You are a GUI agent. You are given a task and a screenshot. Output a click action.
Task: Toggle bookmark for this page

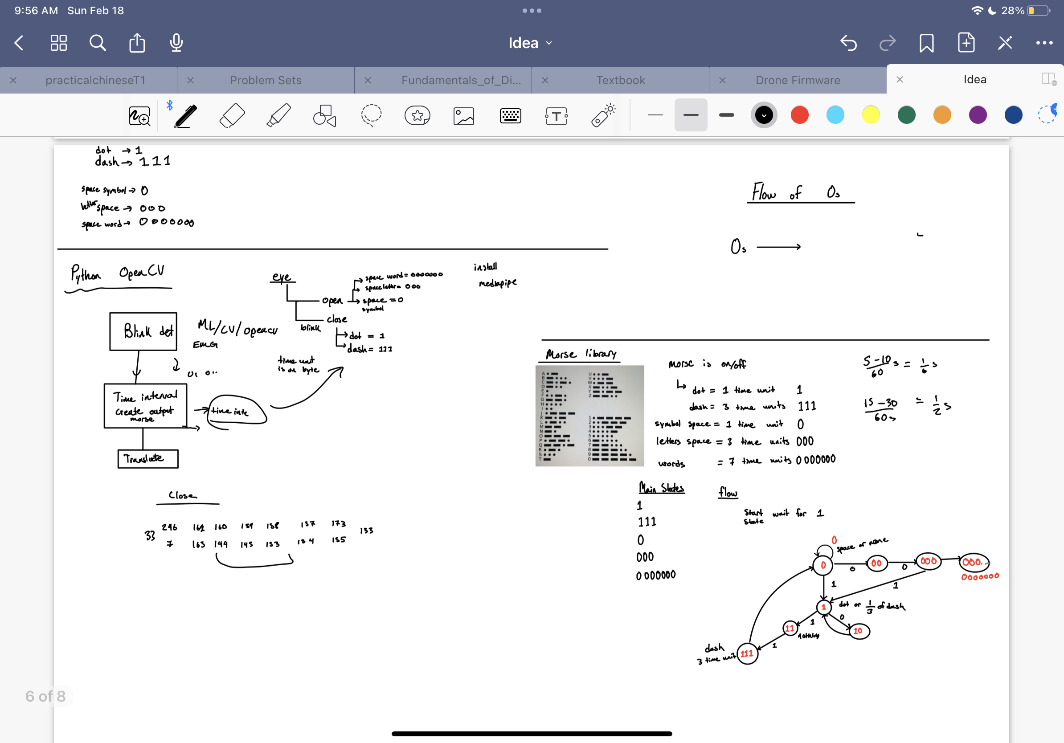926,43
